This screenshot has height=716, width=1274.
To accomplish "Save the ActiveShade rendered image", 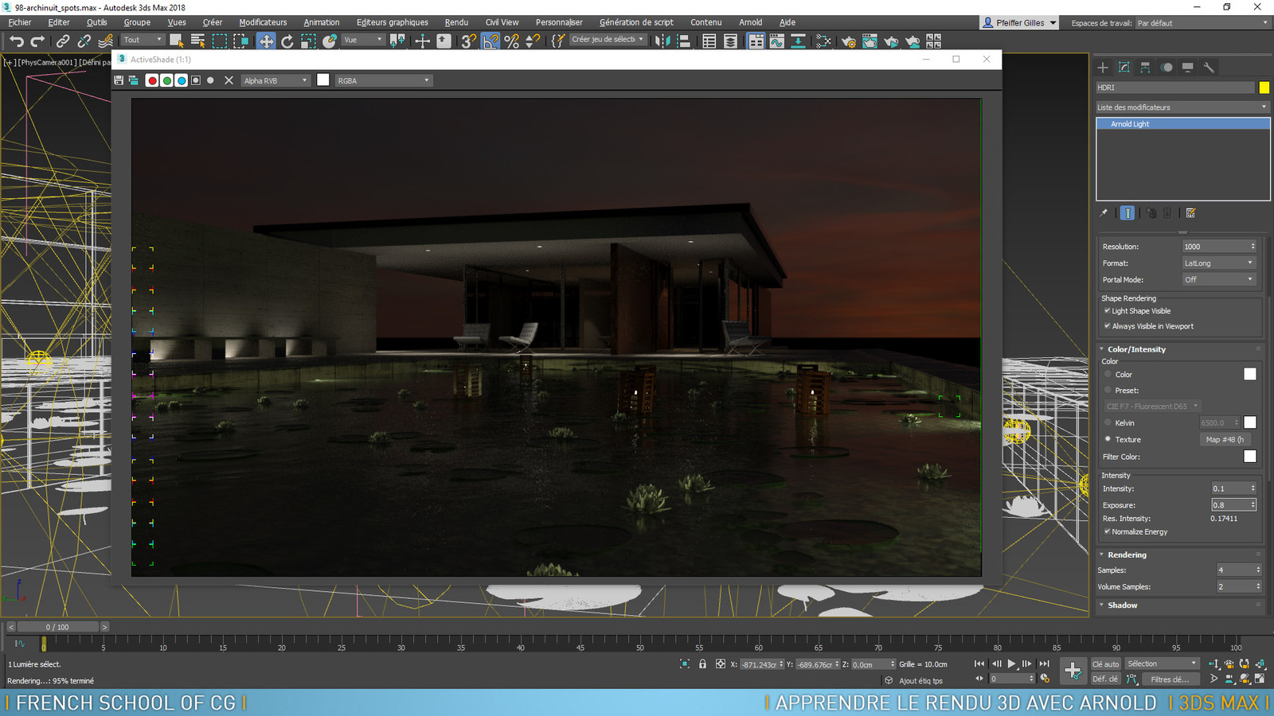I will [119, 80].
